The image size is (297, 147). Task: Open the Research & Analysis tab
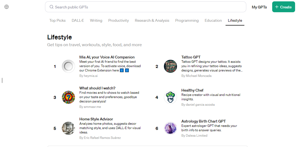(152, 20)
